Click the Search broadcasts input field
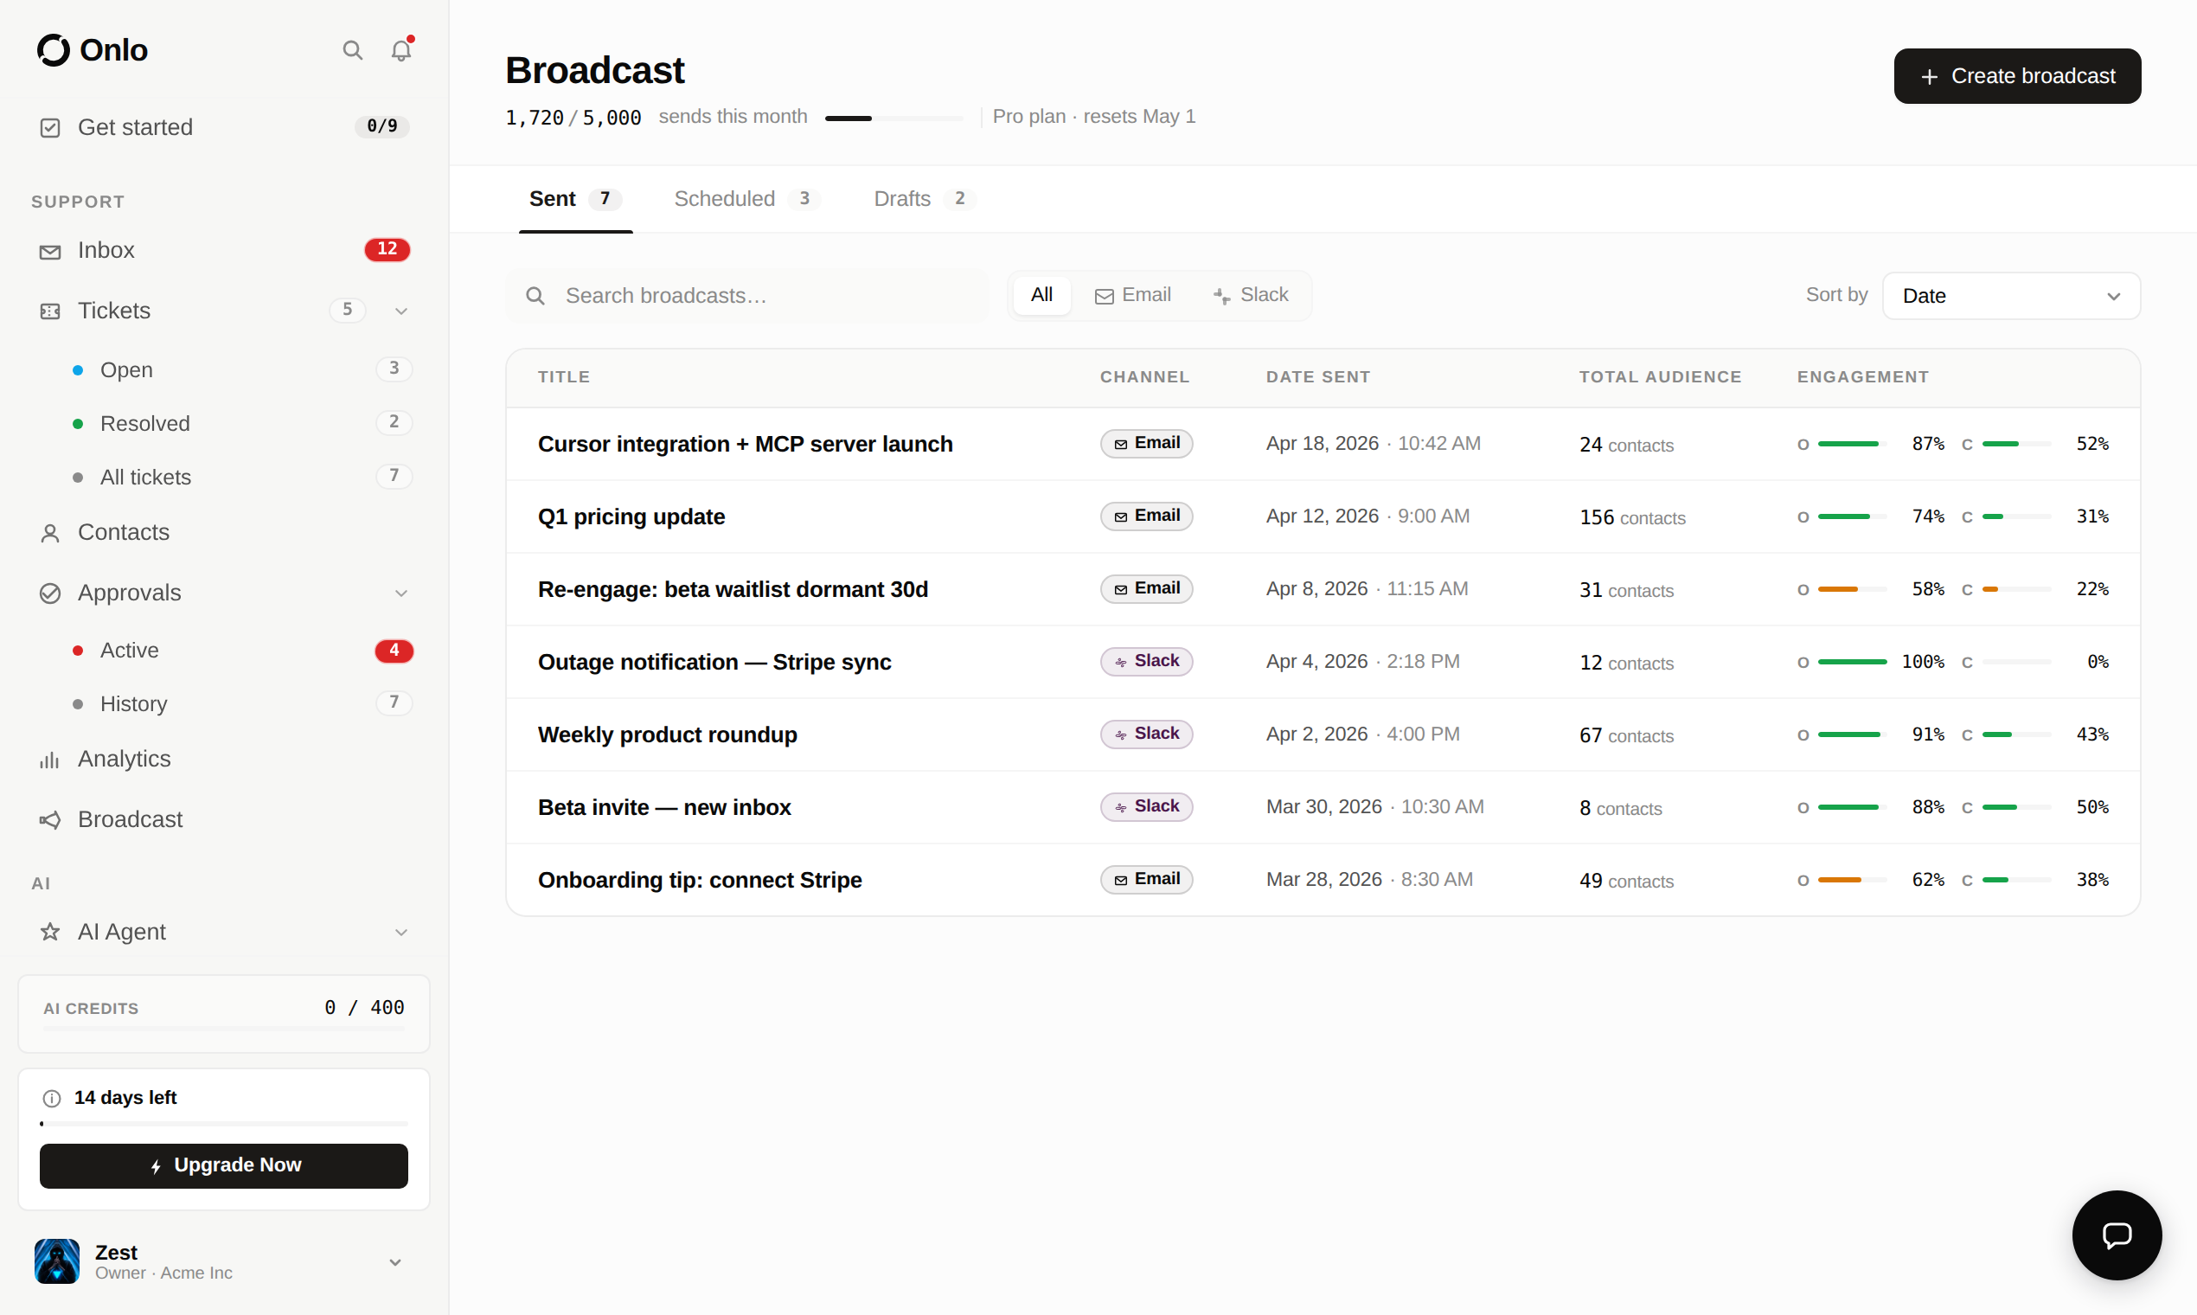The width and height of the screenshot is (2197, 1315). click(x=747, y=296)
